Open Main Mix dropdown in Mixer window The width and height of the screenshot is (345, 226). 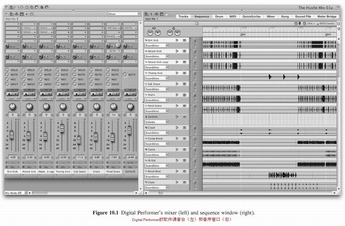[12, 19]
